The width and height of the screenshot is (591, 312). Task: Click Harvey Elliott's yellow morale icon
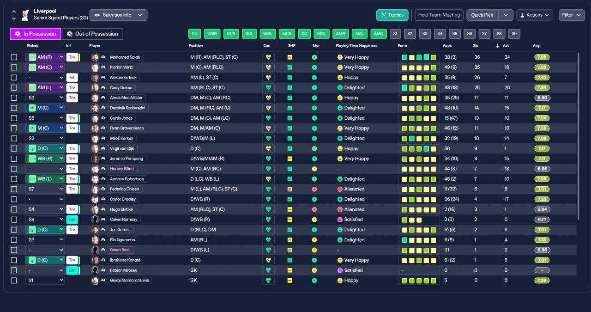pyautogui.click(x=314, y=169)
